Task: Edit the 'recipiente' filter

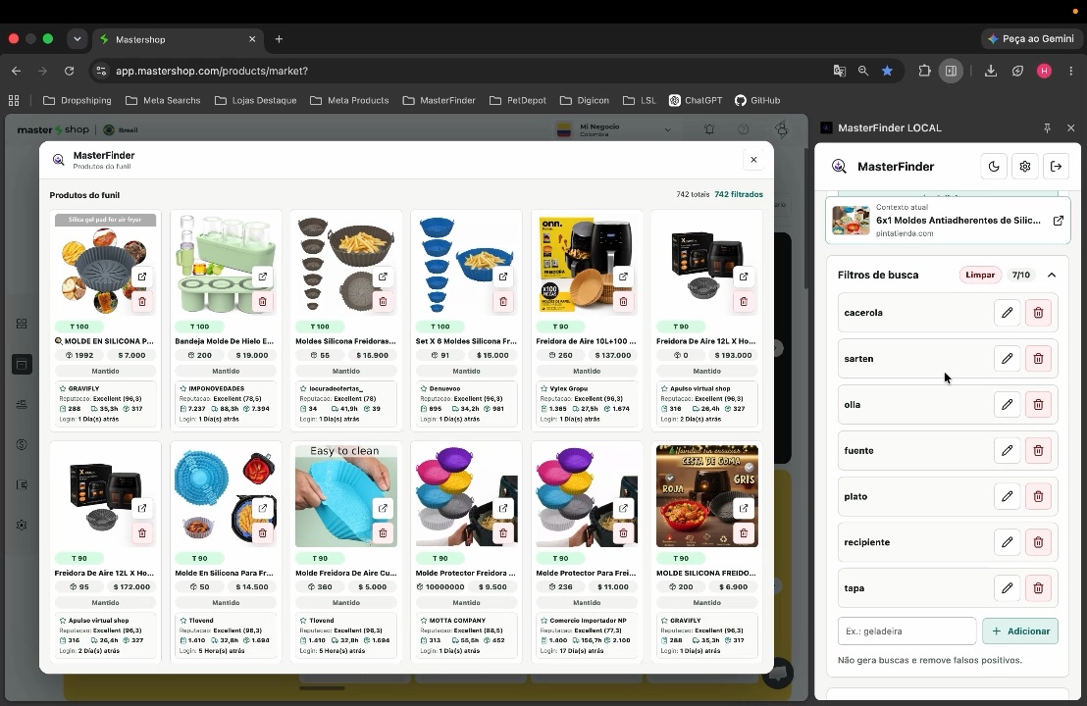Action: 1007,542
